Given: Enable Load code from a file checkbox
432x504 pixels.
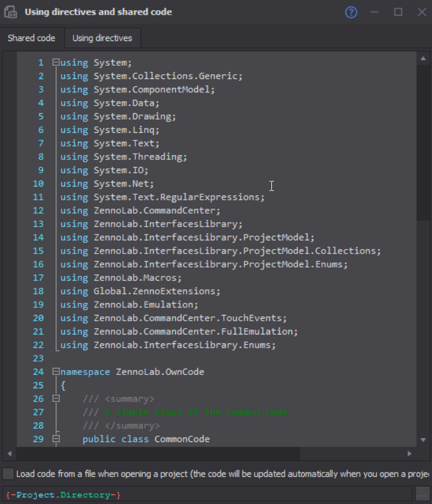Looking at the screenshot, I should (x=8, y=474).
